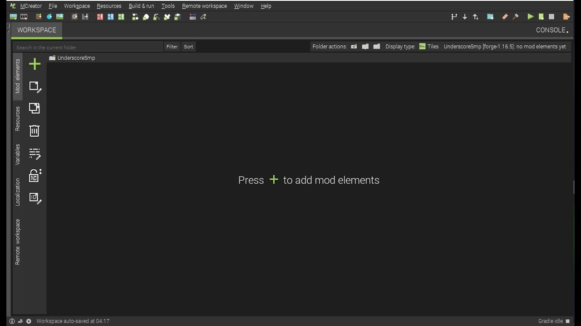Viewport: 581px width, 326px height.
Task: Click the blue model import icon
Action: click(x=111, y=17)
